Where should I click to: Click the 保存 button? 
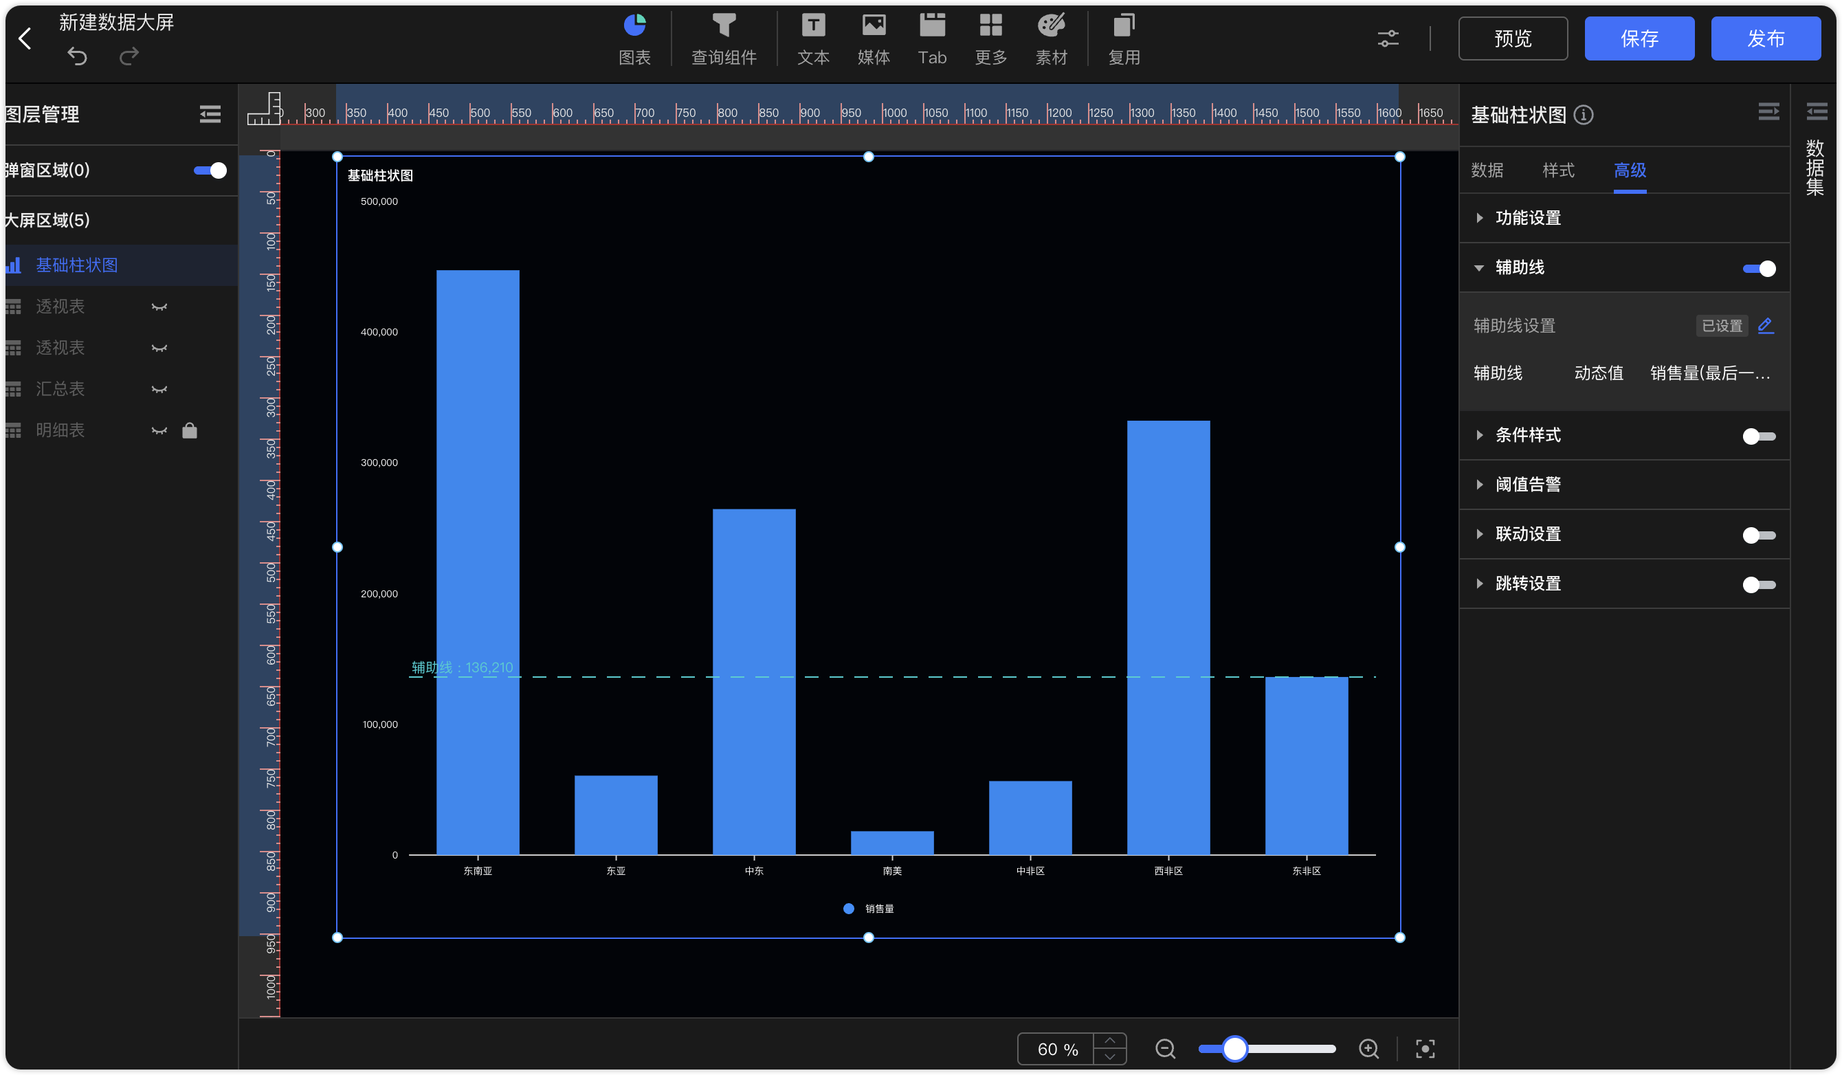pos(1639,38)
